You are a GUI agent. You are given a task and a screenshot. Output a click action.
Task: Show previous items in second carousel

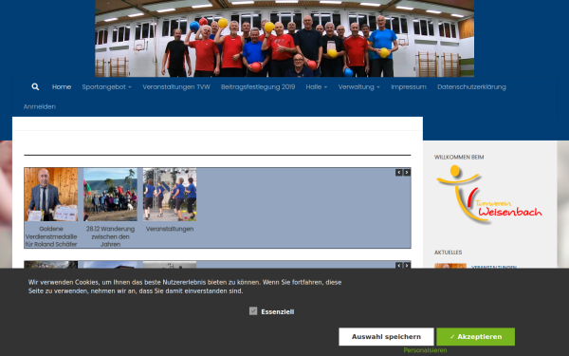(x=399, y=266)
